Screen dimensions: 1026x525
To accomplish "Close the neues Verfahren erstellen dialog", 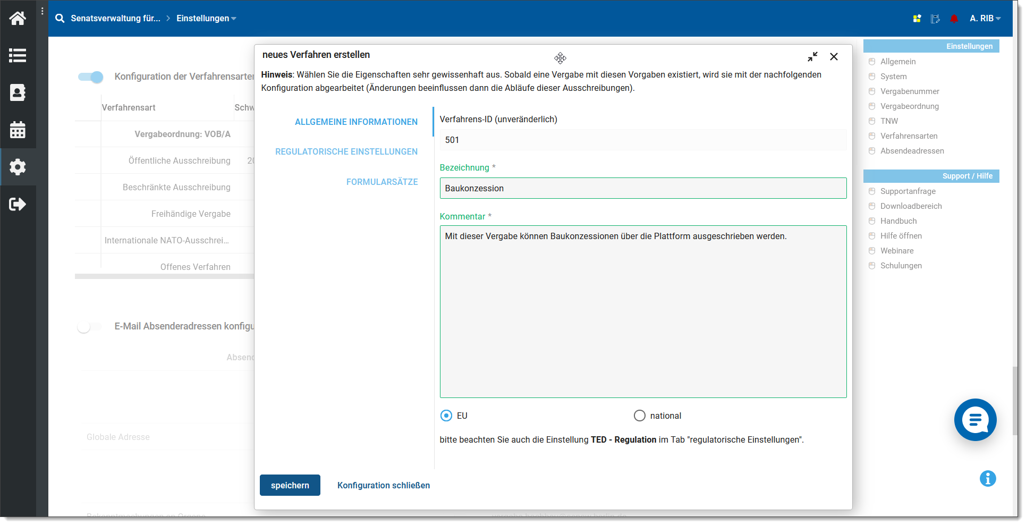I will (834, 56).
